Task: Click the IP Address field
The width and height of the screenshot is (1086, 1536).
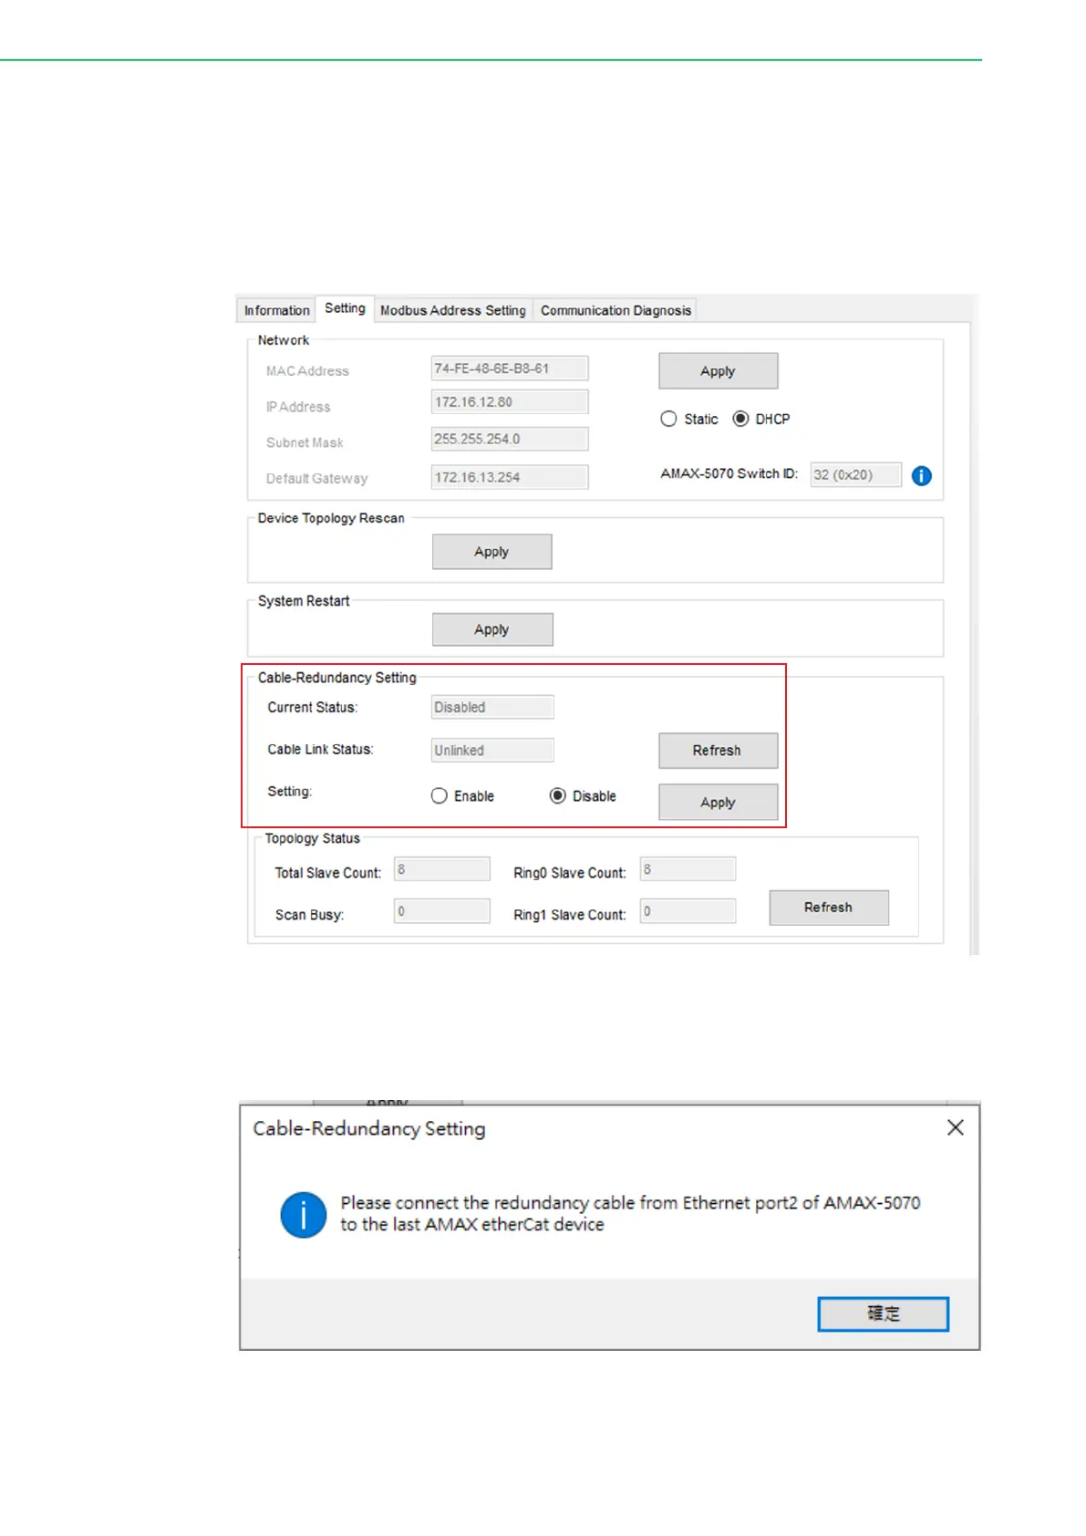Action: [x=509, y=402]
